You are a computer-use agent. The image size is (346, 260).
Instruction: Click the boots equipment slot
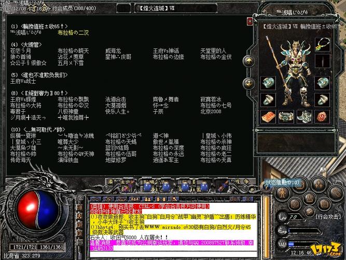coord(305,116)
